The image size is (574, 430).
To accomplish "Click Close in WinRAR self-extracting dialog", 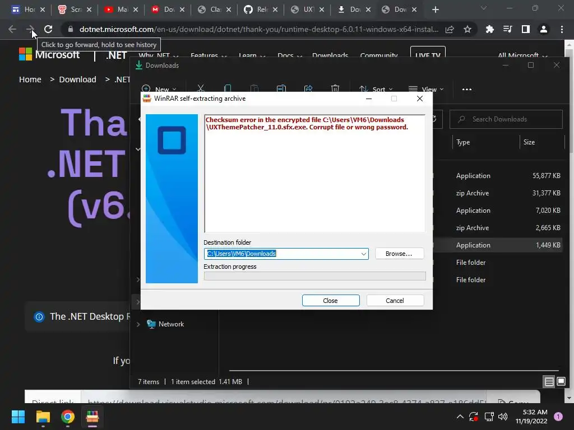I will 331,301.
